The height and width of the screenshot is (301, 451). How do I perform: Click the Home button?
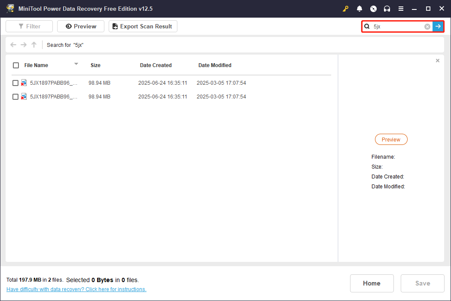tap(372, 283)
